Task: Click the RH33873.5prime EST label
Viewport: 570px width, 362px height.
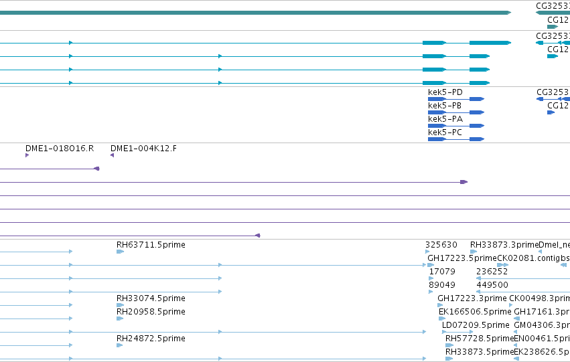Action: coord(480,352)
